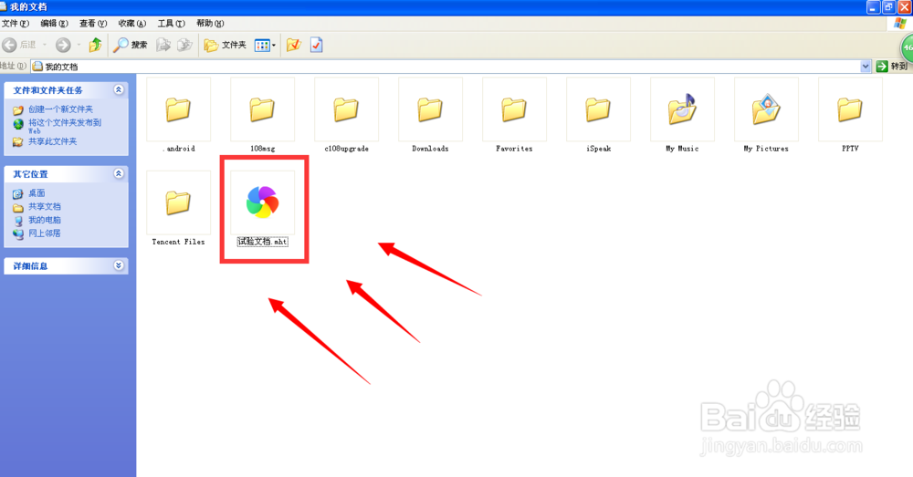Open the Tools (工具) menu

click(172, 24)
